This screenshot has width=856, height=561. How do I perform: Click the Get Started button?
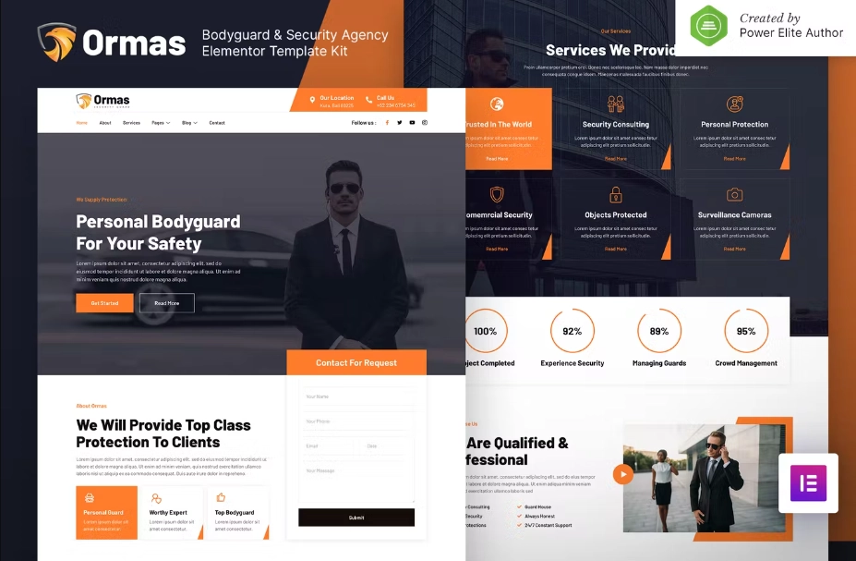105,303
